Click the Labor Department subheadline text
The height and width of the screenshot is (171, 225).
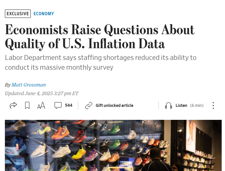point(101,63)
